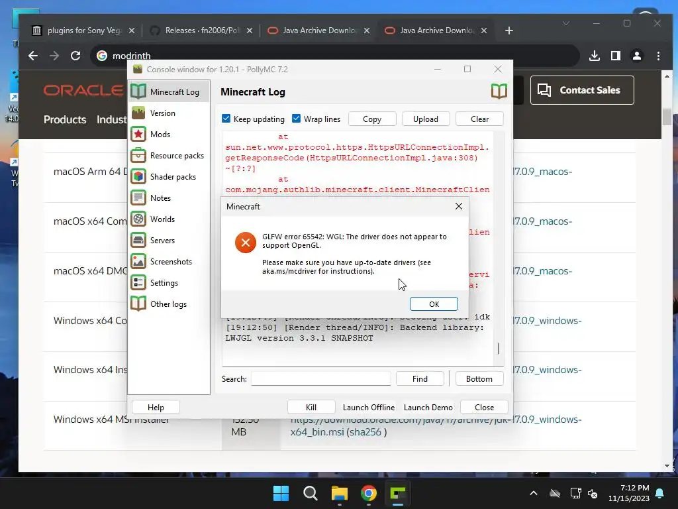Switch to the second Java Archive Downloads tab

(x=436, y=30)
